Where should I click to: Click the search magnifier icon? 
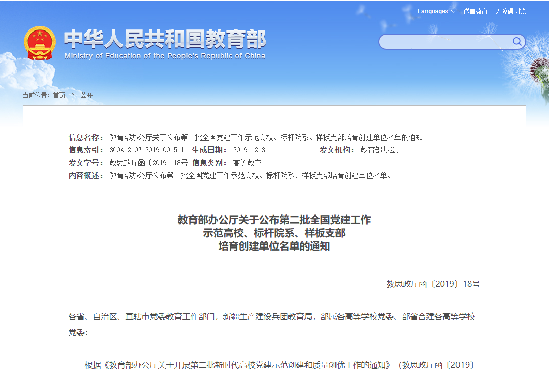(517, 42)
